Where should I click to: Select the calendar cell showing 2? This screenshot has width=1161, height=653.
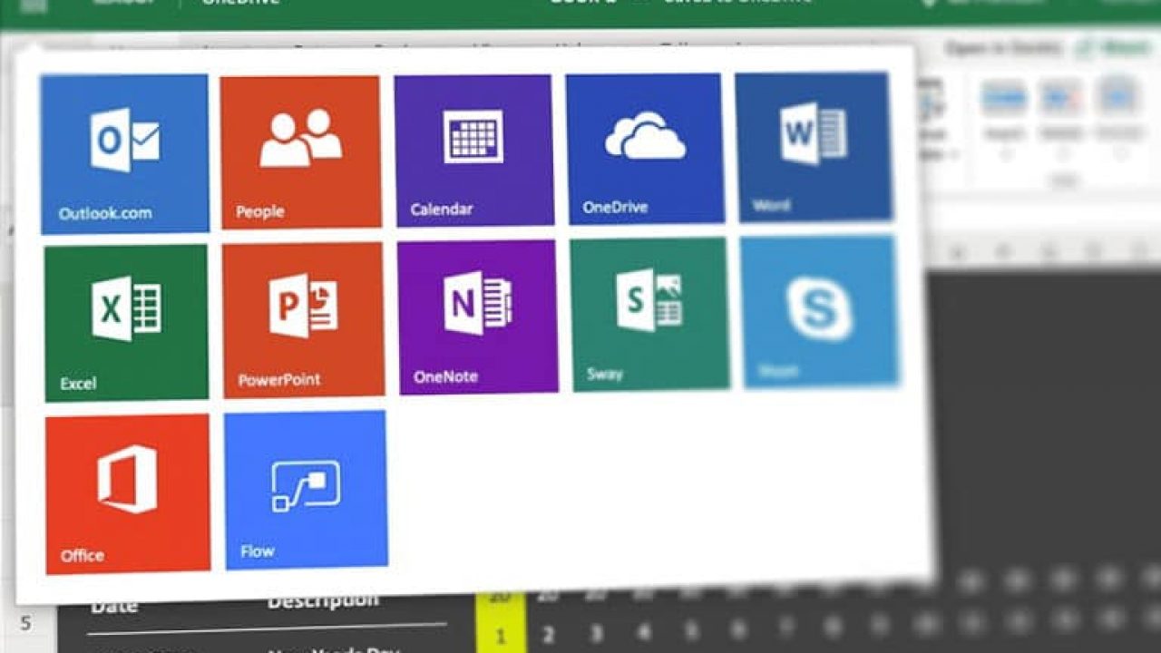pyautogui.click(x=547, y=634)
